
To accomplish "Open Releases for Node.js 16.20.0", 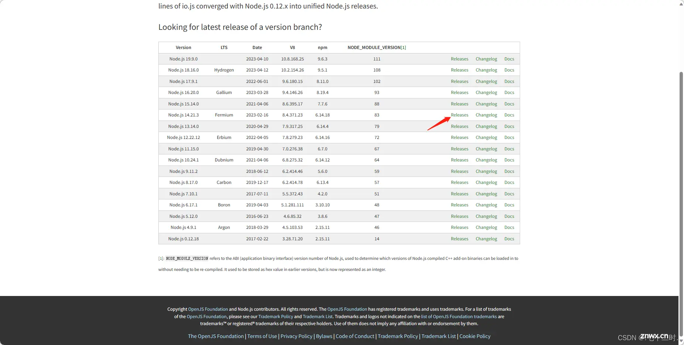I will pyautogui.click(x=459, y=93).
